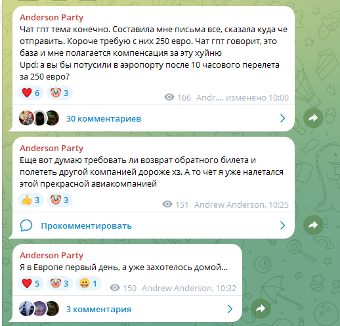The height and width of the screenshot is (326, 340).
Task: Expand the 3 комментария thread chevron
Action: click(230, 309)
